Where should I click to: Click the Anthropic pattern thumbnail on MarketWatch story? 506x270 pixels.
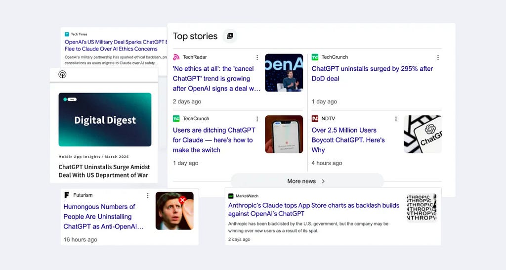click(x=422, y=208)
